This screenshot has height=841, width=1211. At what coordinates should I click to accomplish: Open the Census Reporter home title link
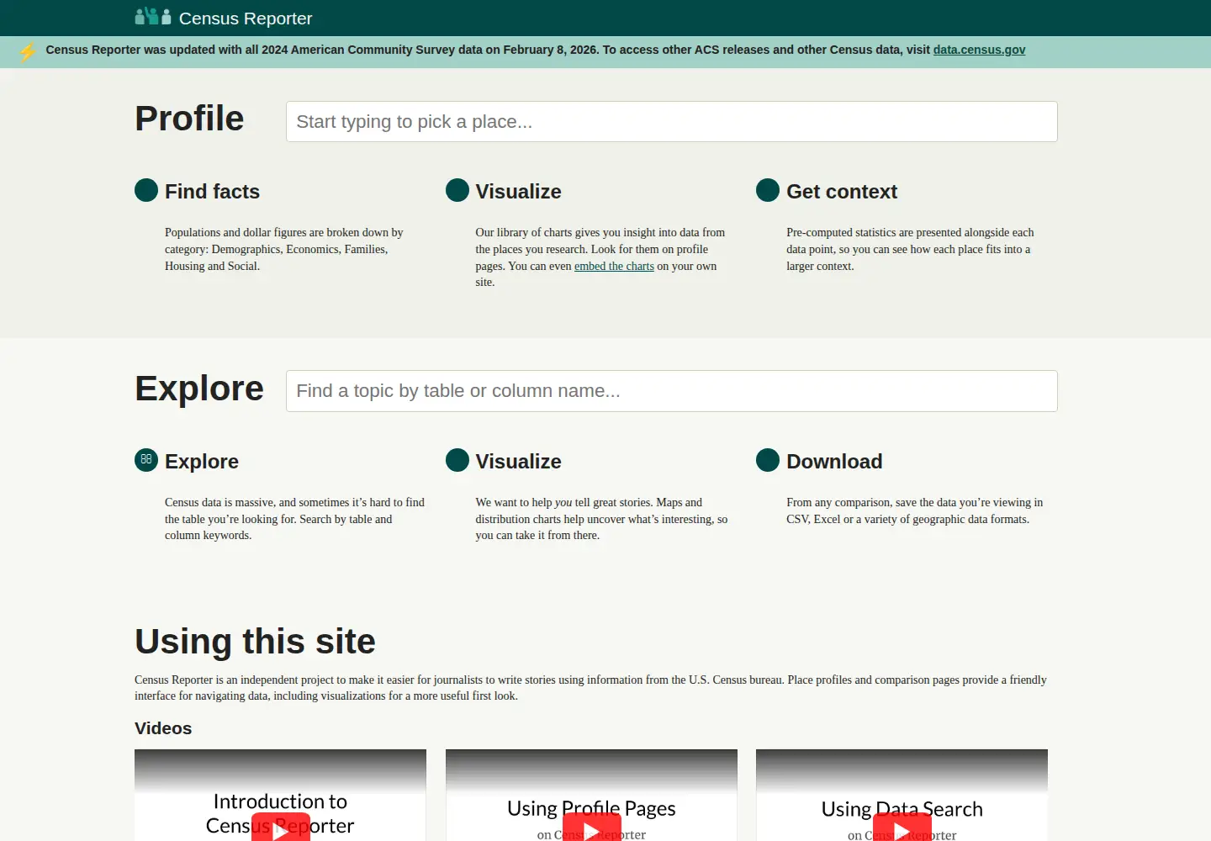[245, 19]
